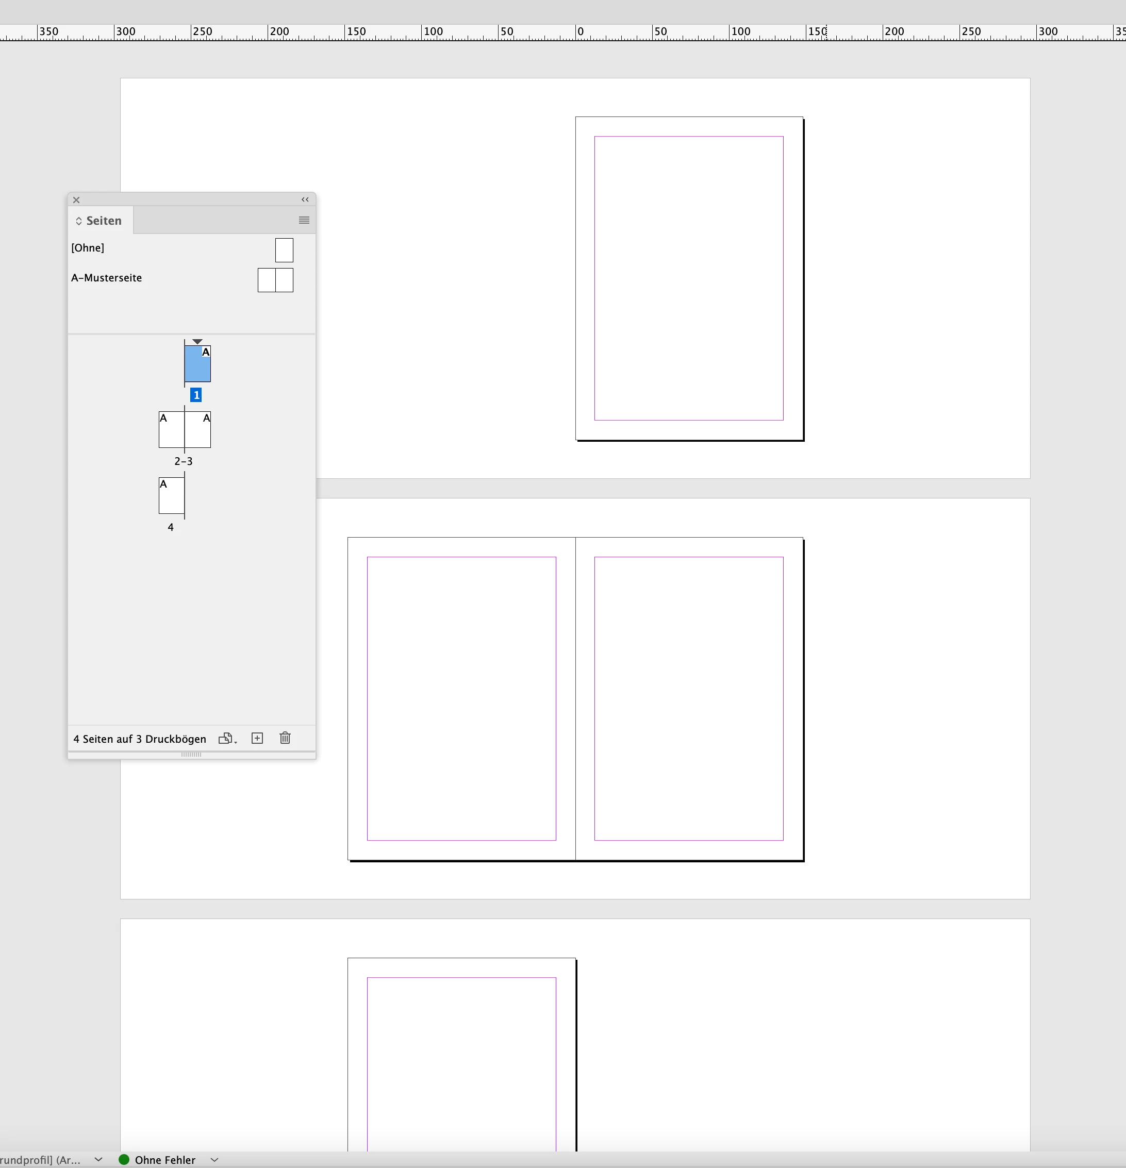Click the delete selected pages trash icon
The image size is (1126, 1168).
(285, 738)
